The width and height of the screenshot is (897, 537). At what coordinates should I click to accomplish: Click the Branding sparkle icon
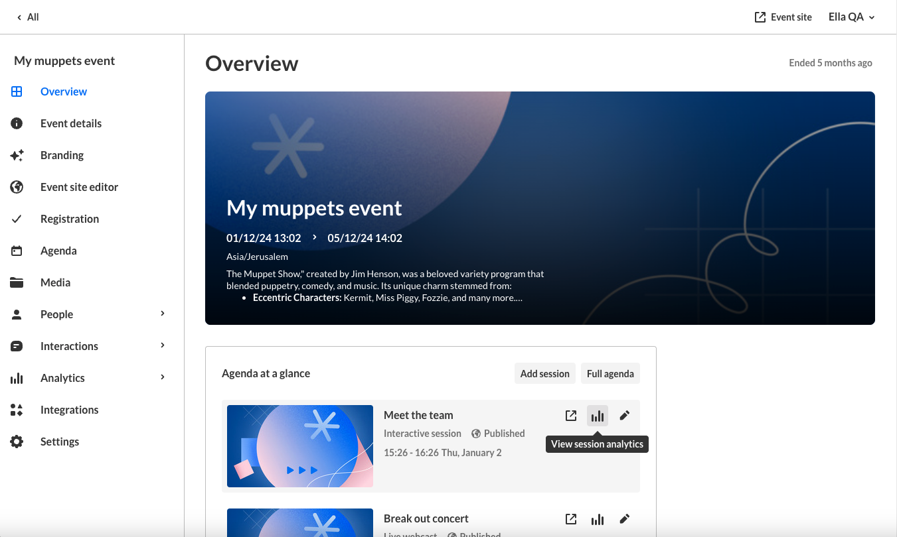click(17, 155)
